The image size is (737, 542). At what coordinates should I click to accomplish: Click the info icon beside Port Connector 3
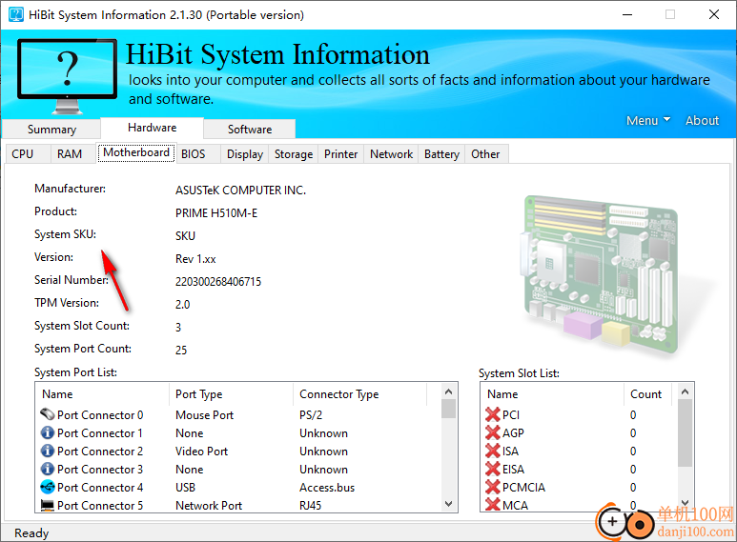pos(47,469)
